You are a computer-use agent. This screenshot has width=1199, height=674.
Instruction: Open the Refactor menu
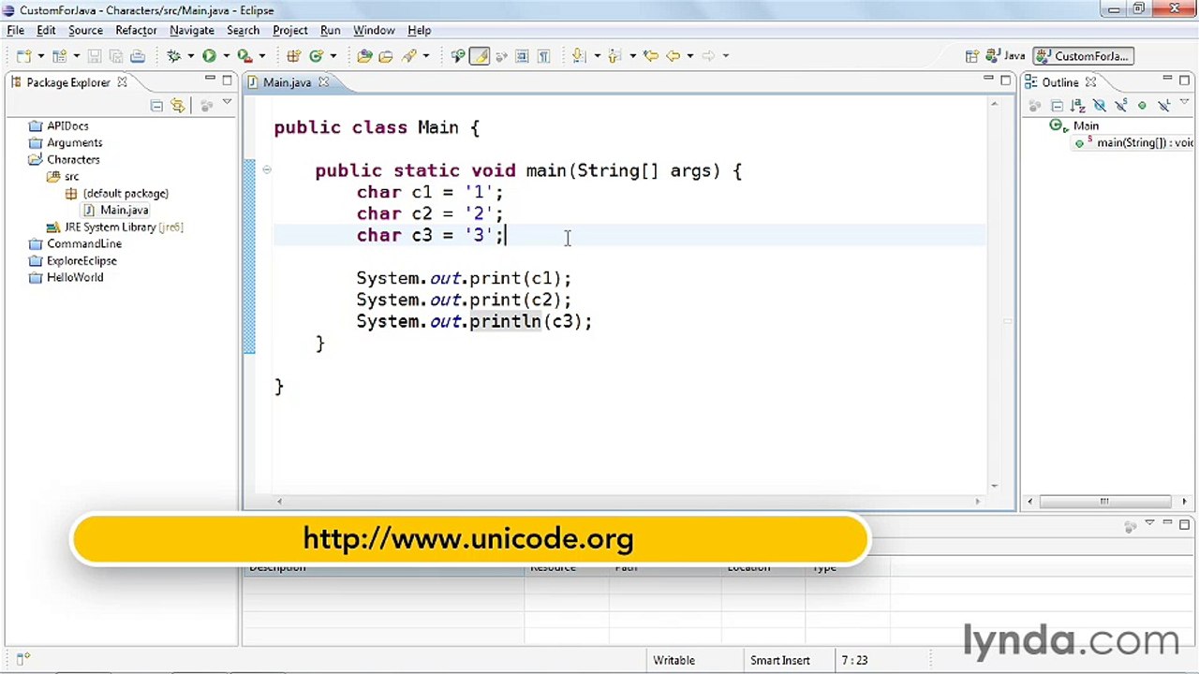point(136,30)
